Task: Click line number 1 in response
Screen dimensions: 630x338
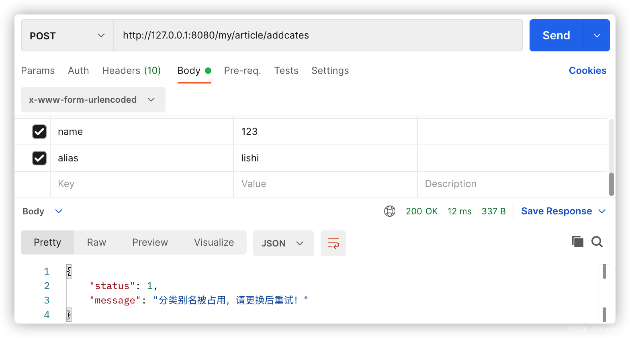Action: (47, 271)
